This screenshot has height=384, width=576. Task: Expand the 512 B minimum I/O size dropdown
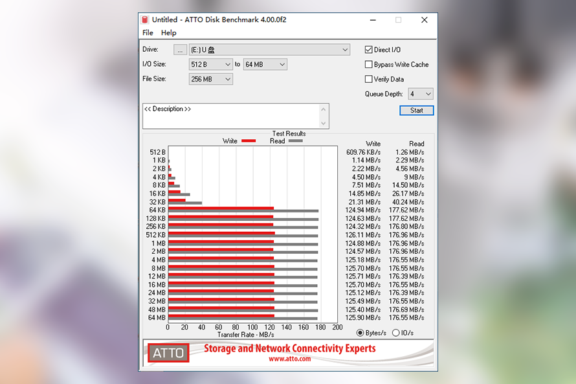pyautogui.click(x=228, y=65)
